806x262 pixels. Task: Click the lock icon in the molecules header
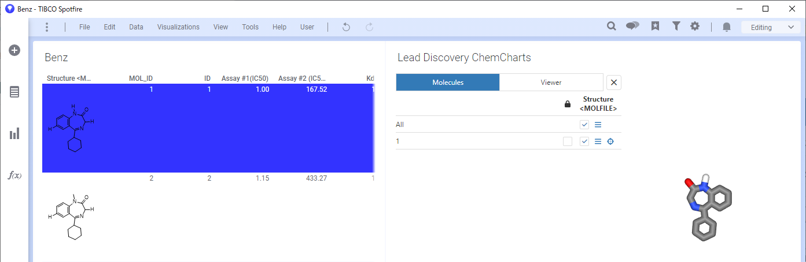point(568,104)
